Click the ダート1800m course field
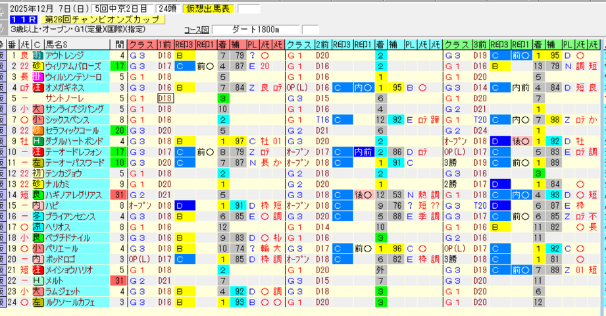The width and height of the screenshot is (606, 316). coord(256,30)
